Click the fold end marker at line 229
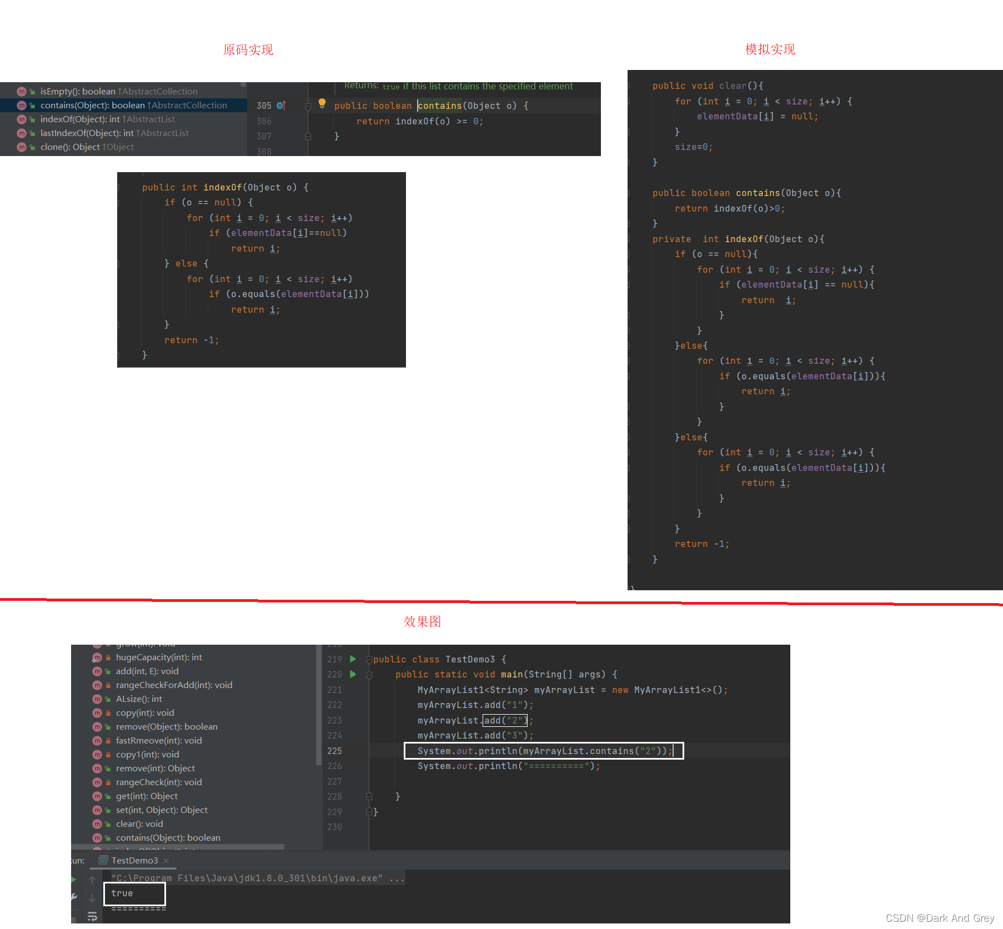1003x929 pixels. click(x=369, y=812)
